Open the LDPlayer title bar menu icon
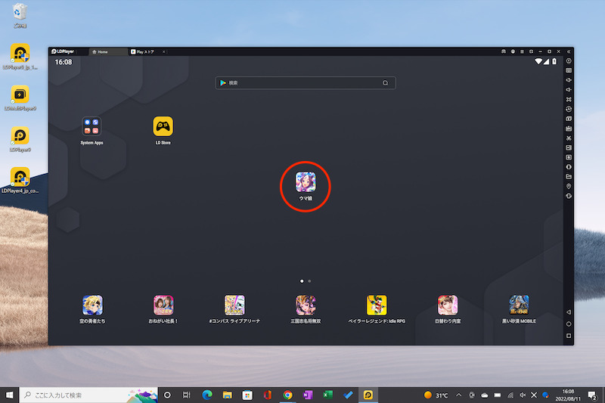This screenshot has height=403, width=605. tap(523, 51)
